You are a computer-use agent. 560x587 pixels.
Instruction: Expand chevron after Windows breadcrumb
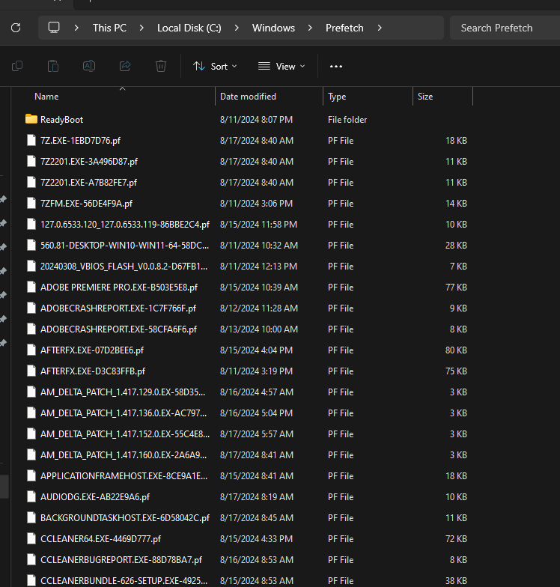tap(310, 28)
